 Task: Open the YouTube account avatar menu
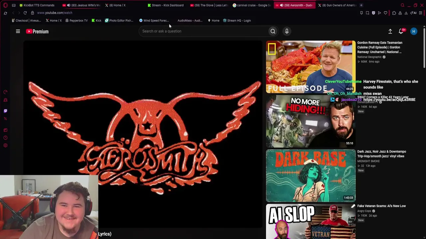point(414,31)
